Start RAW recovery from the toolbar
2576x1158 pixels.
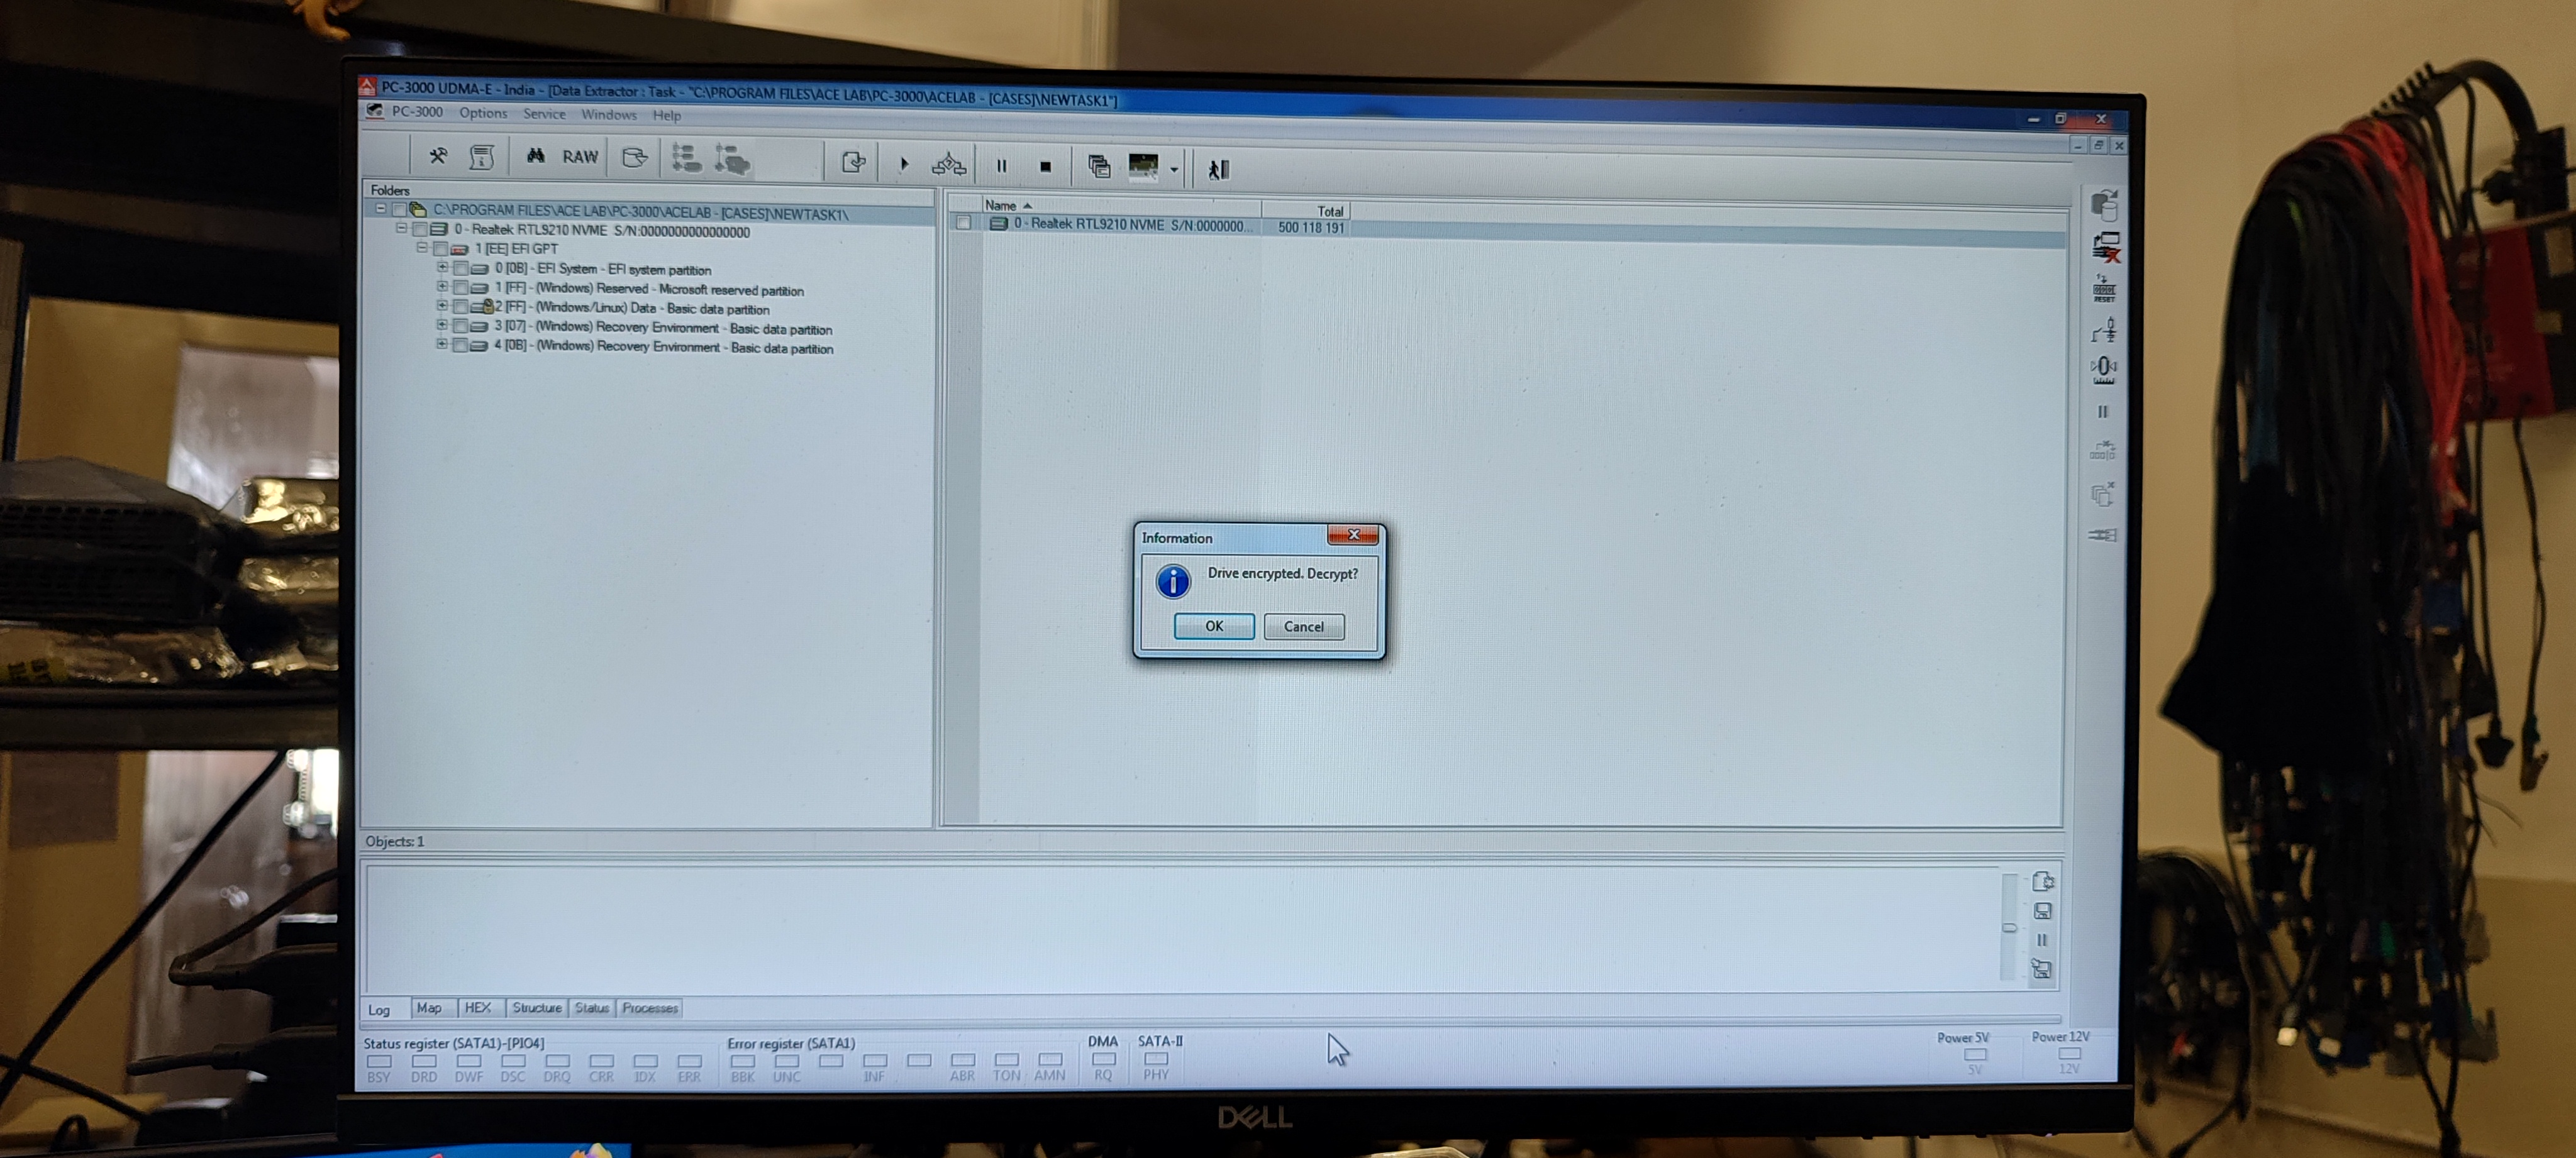[x=580, y=157]
